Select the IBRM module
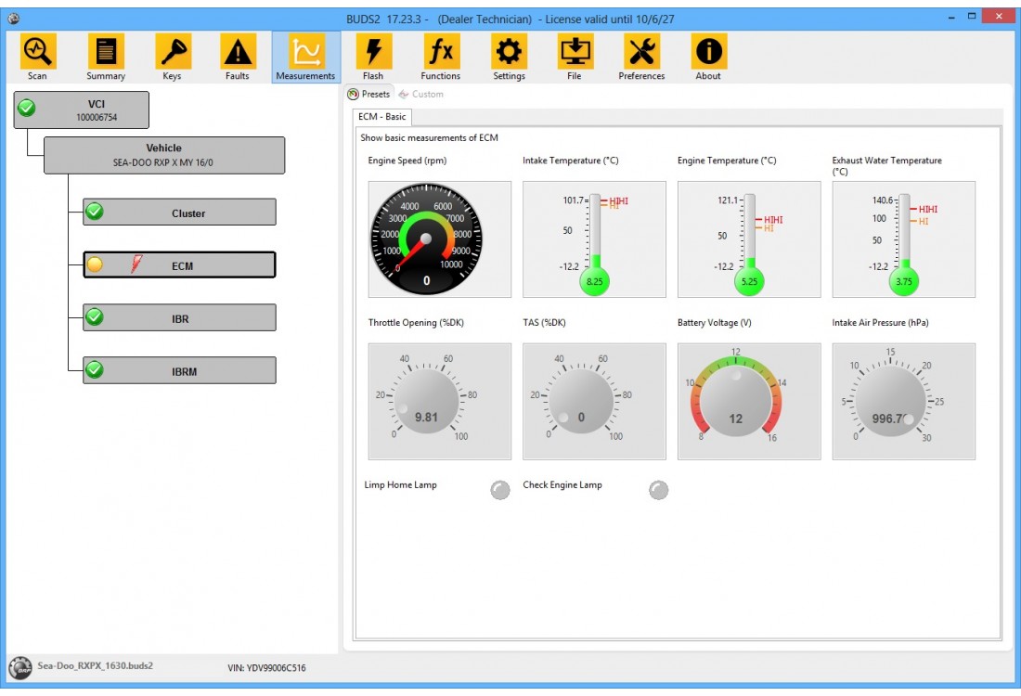The image size is (1021, 696). [x=178, y=369]
